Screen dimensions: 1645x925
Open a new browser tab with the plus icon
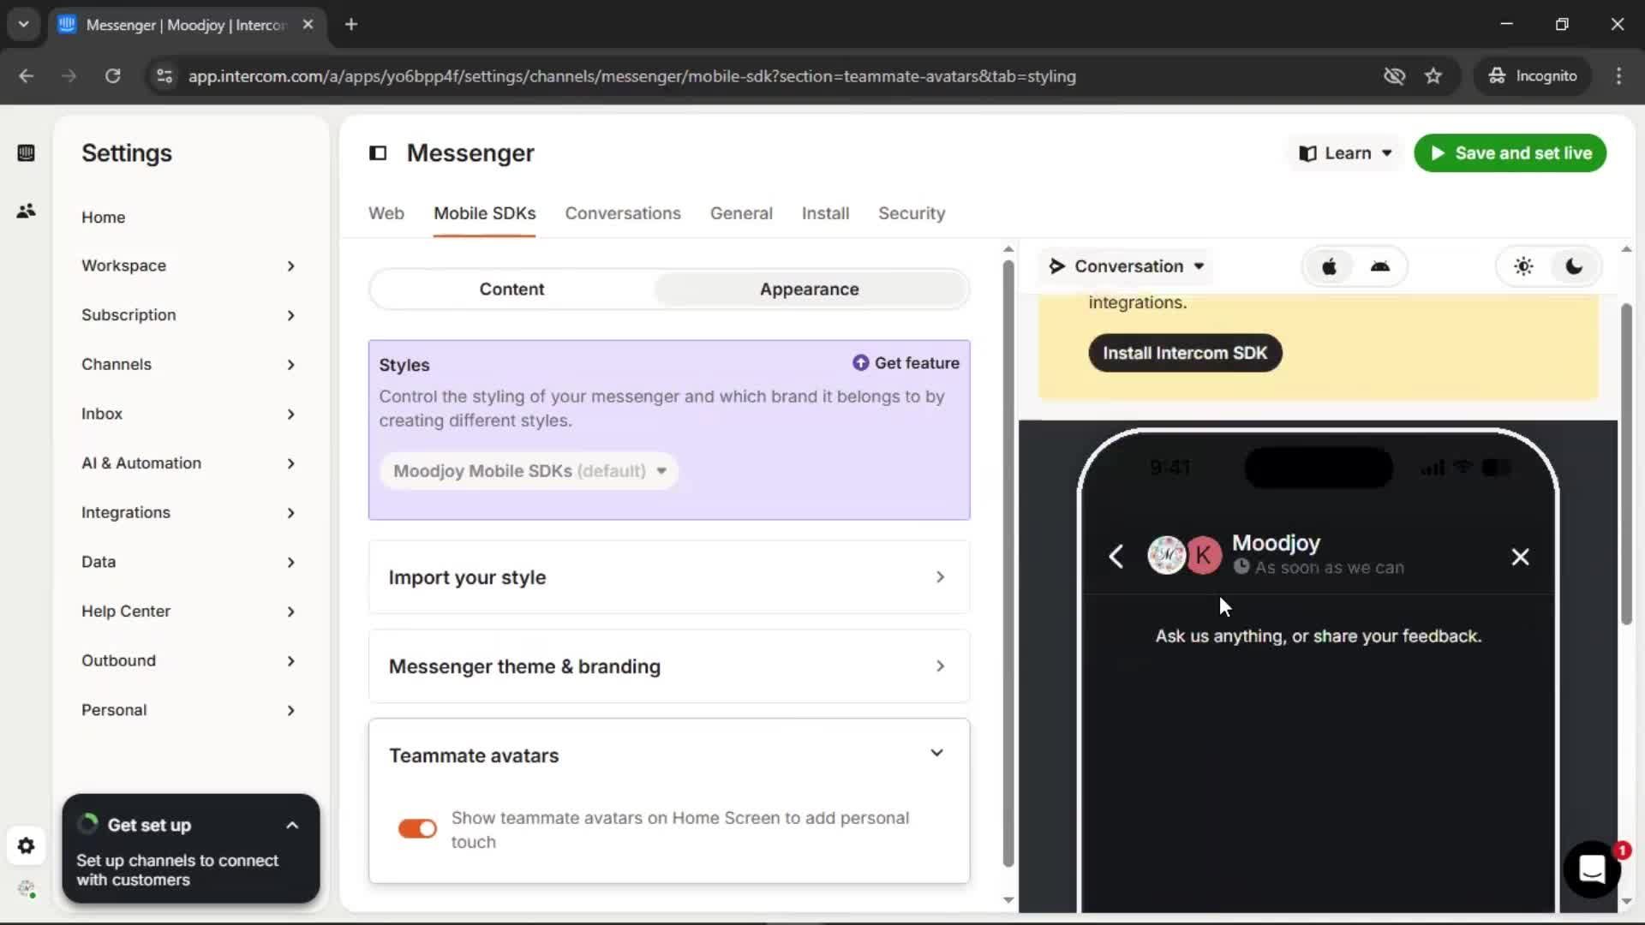(351, 25)
